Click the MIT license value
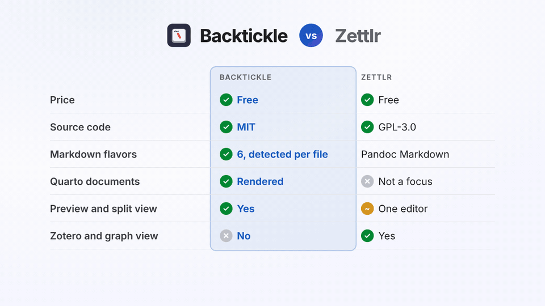Viewport: 545px width, 306px height. 246,127
